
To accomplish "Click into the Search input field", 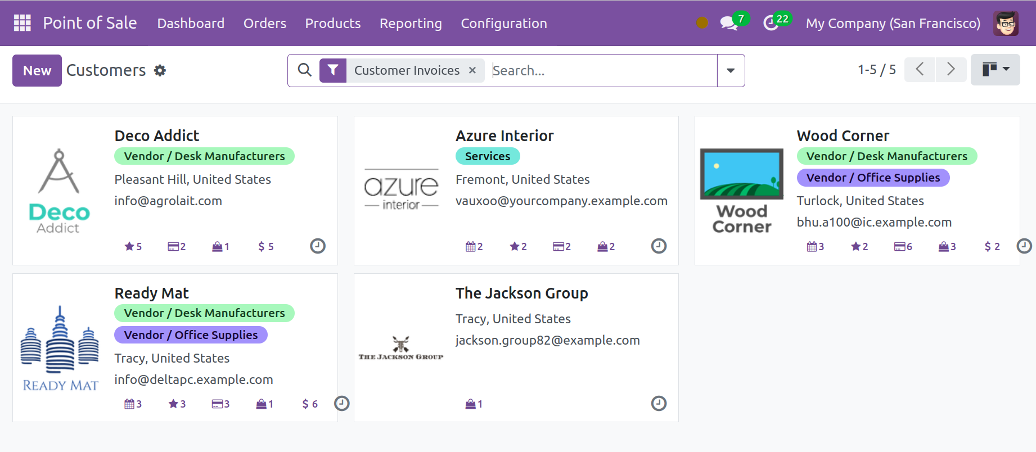I will point(602,70).
